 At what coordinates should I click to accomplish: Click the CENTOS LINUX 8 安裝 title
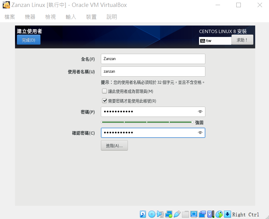coord(223,32)
